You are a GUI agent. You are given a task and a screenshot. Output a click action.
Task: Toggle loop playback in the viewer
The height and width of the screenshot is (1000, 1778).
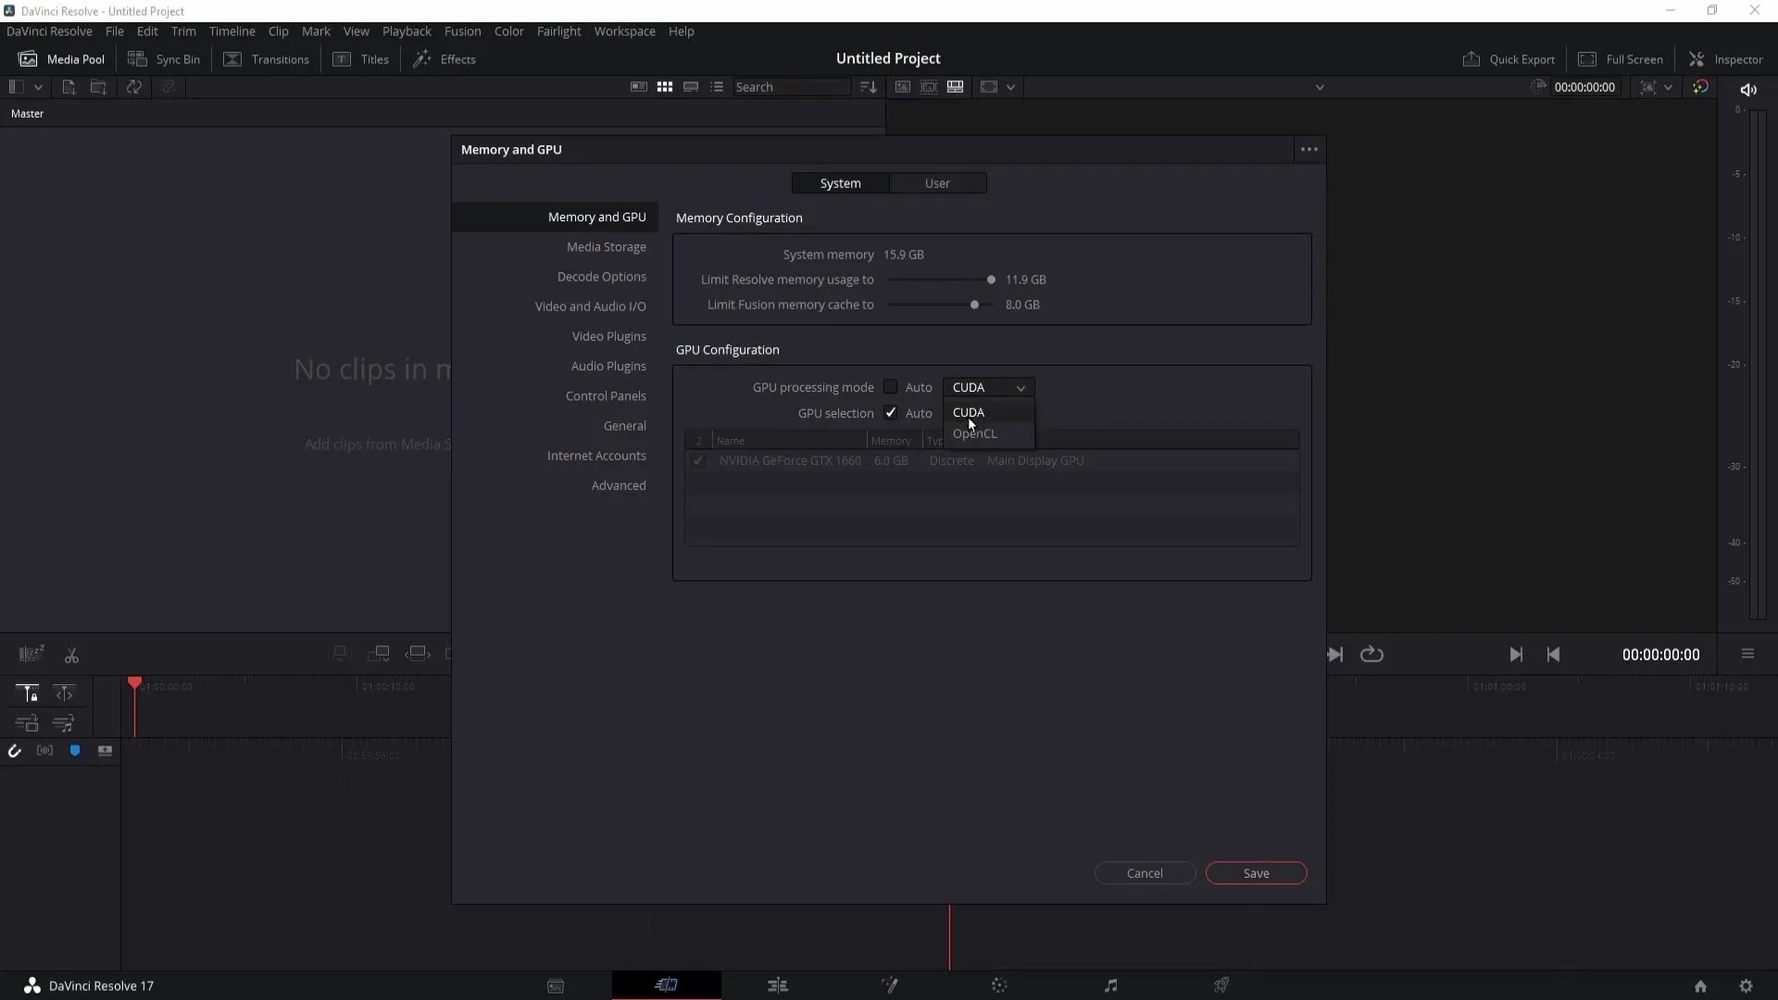click(x=1371, y=655)
